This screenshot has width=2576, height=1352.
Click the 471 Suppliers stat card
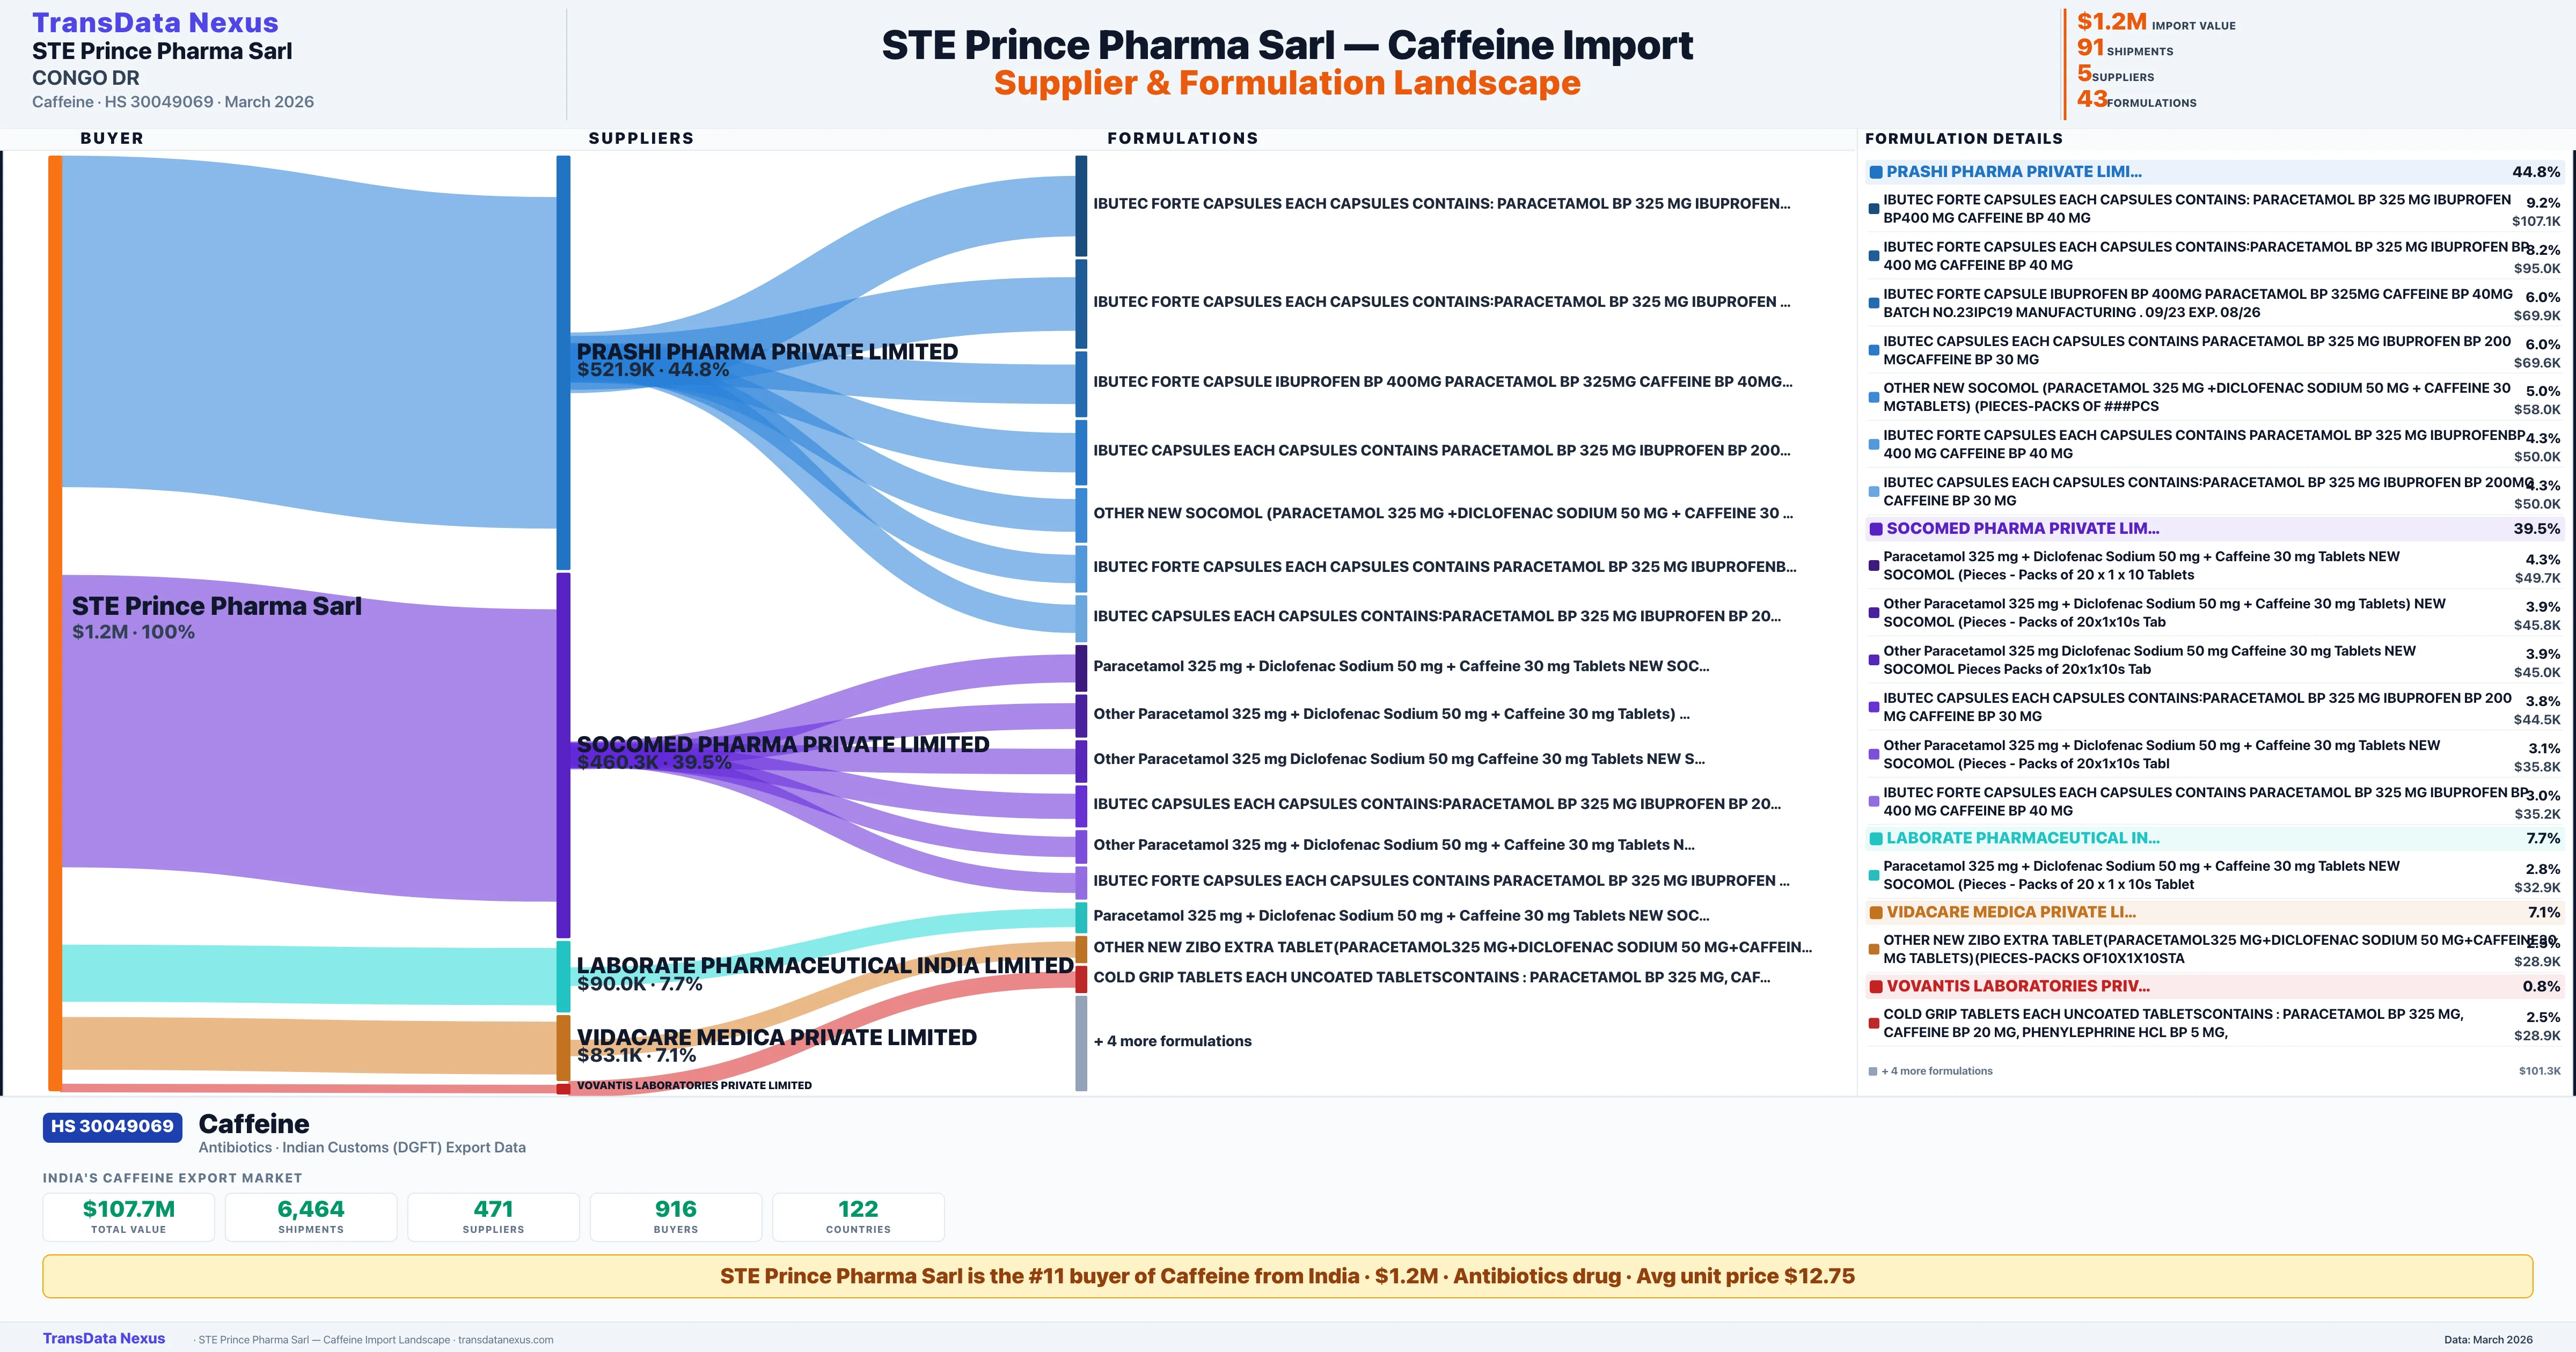click(x=493, y=1216)
